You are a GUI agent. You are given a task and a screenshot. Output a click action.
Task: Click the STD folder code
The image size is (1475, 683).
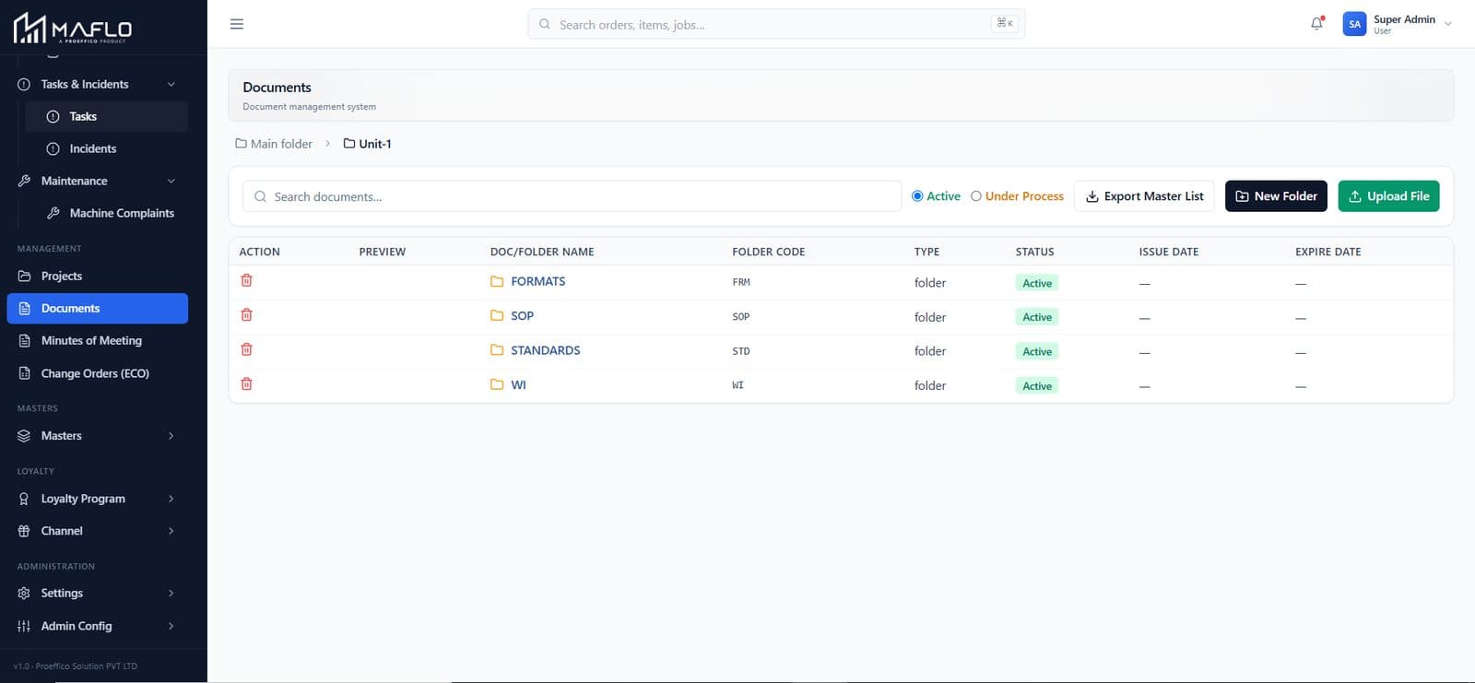[741, 351]
